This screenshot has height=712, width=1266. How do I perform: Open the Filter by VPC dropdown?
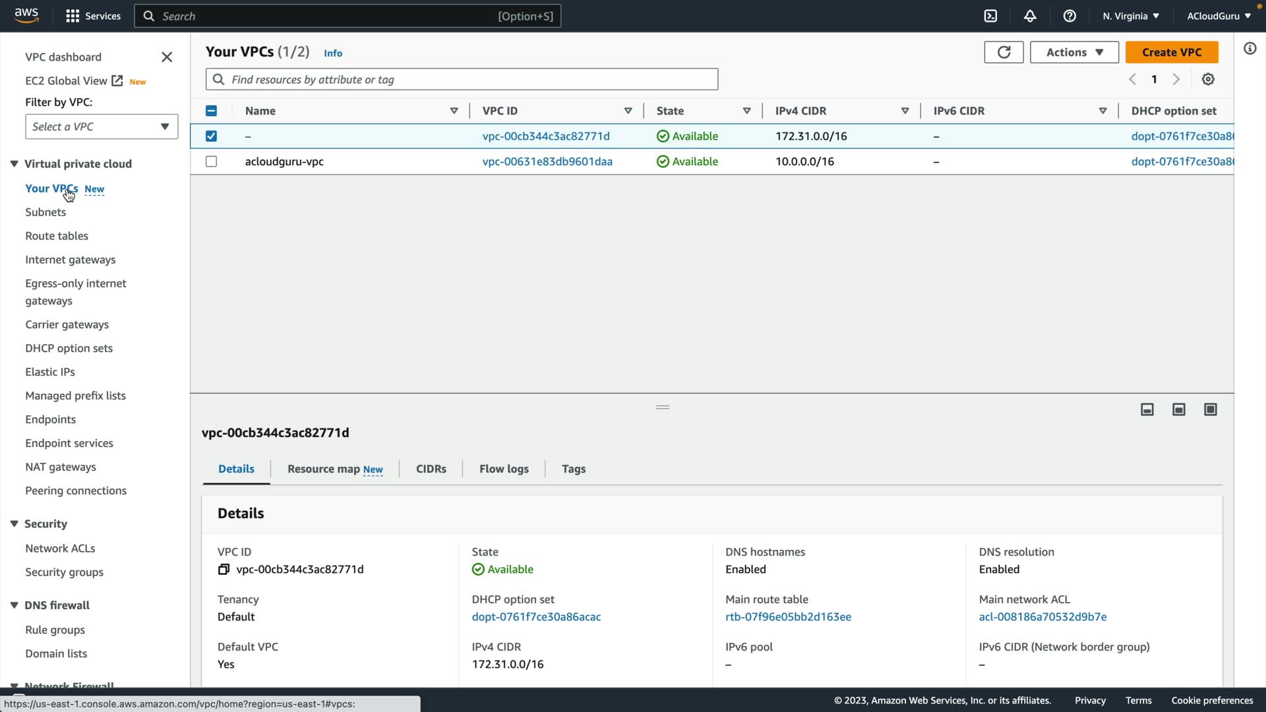click(x=102, y=127)
